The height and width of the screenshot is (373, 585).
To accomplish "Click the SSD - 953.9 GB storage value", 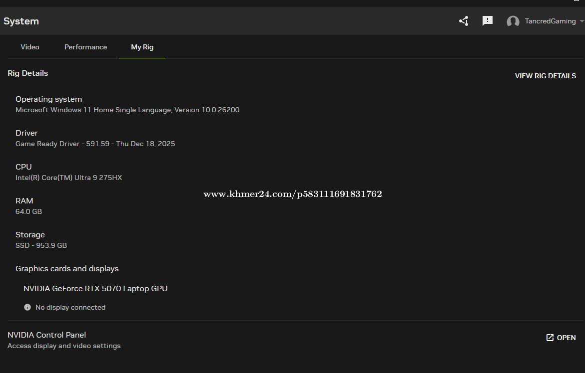I will 41,245.
